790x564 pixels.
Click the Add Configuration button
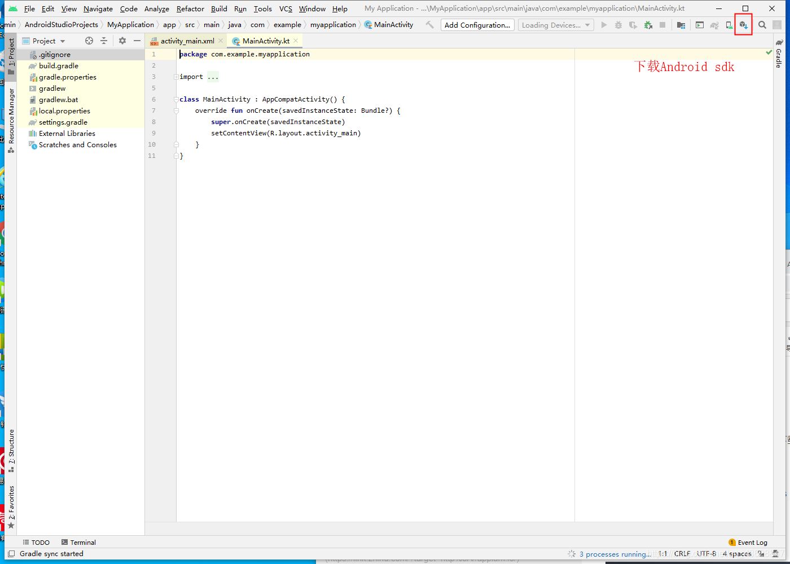coord(477,25)
